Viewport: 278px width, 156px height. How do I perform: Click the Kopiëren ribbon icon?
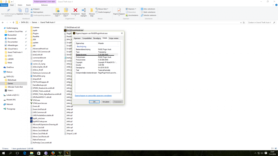click(x=20, y=11)
